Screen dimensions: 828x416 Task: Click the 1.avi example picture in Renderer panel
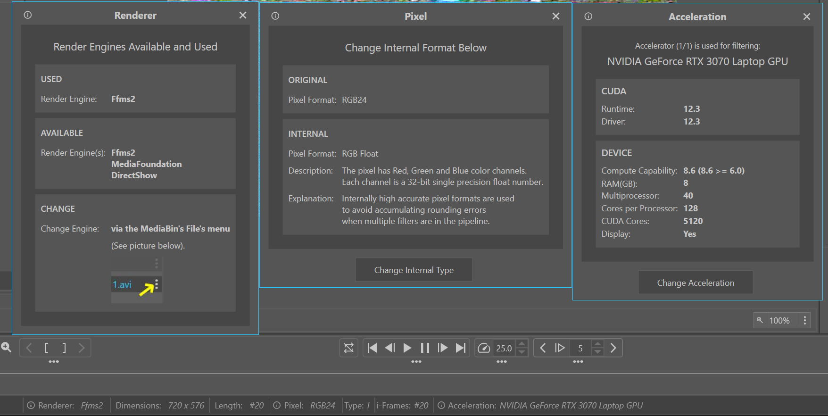137,280
